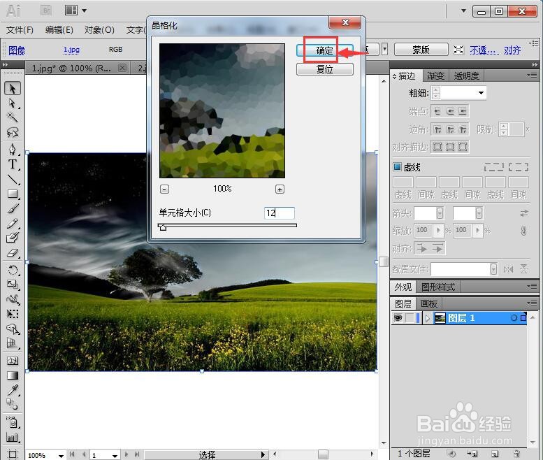This screenshot has width=543, height=460.
Task: Expand 图层 1 disclosure triangle
Action: point(427,318)
